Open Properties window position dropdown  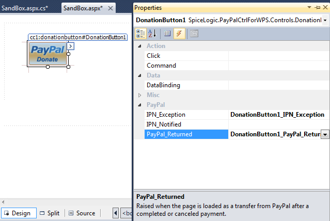tap(309, 8)
